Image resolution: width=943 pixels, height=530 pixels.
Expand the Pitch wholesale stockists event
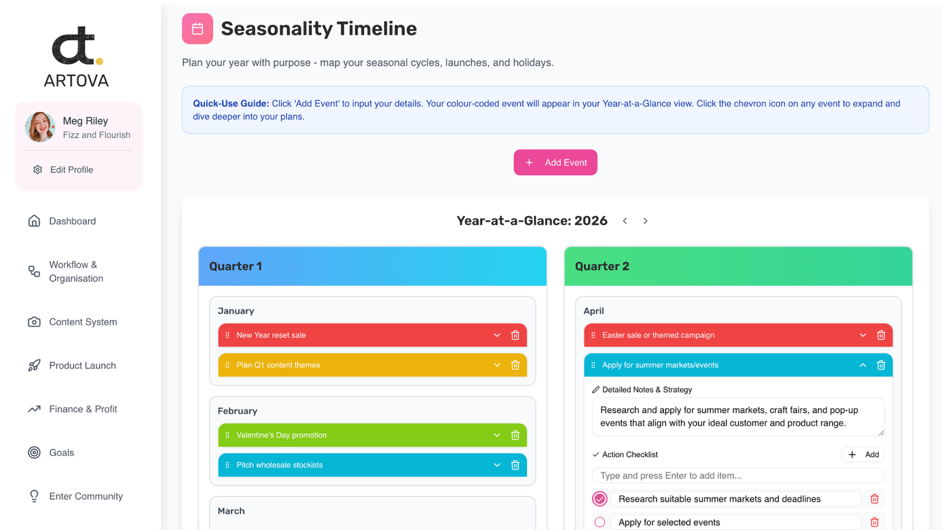point(497,465)
